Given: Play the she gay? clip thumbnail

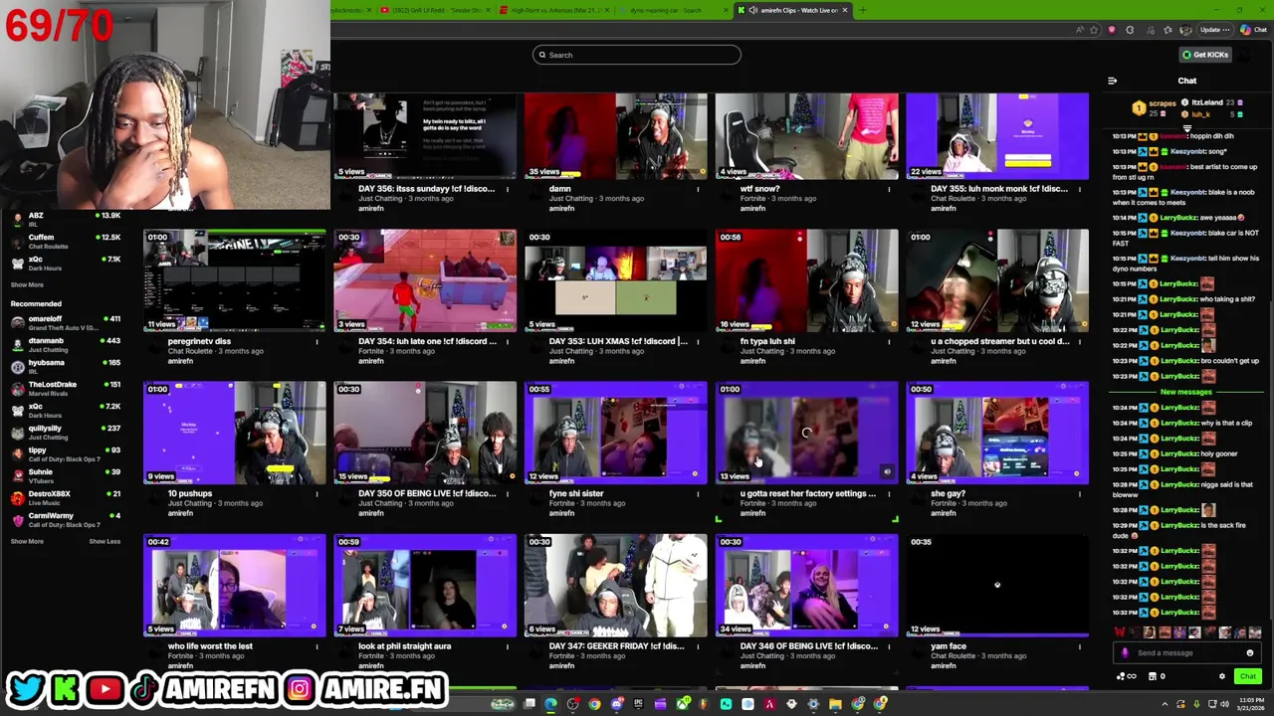Looking at the screenshot, I should pyautogui.click(x=997, y=433).
